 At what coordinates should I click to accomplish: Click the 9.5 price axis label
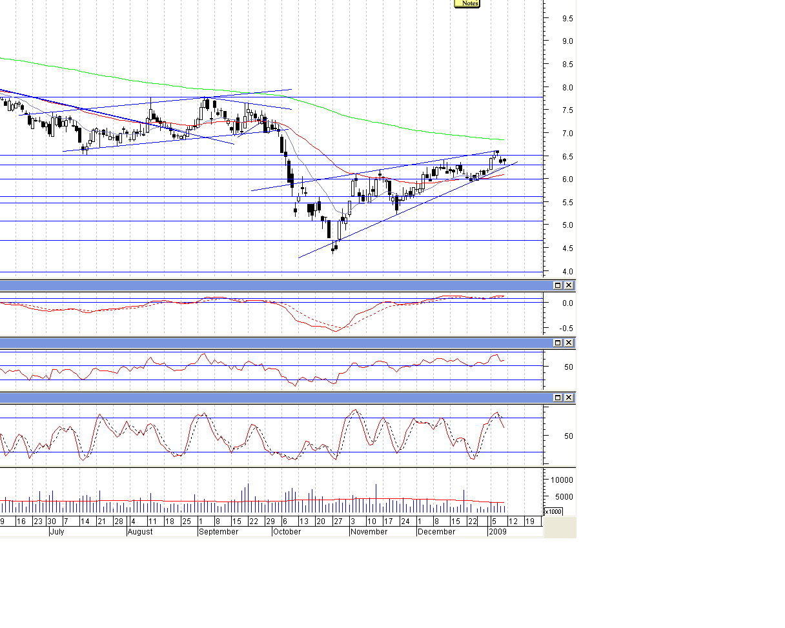click(x=567, y=18)
